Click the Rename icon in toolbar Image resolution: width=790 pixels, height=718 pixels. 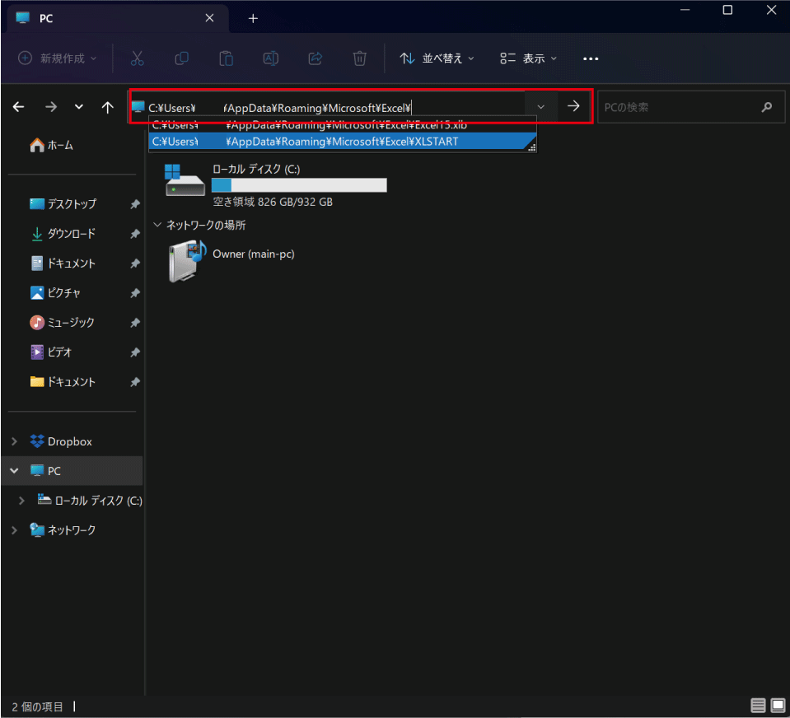(x=270, y=58)
